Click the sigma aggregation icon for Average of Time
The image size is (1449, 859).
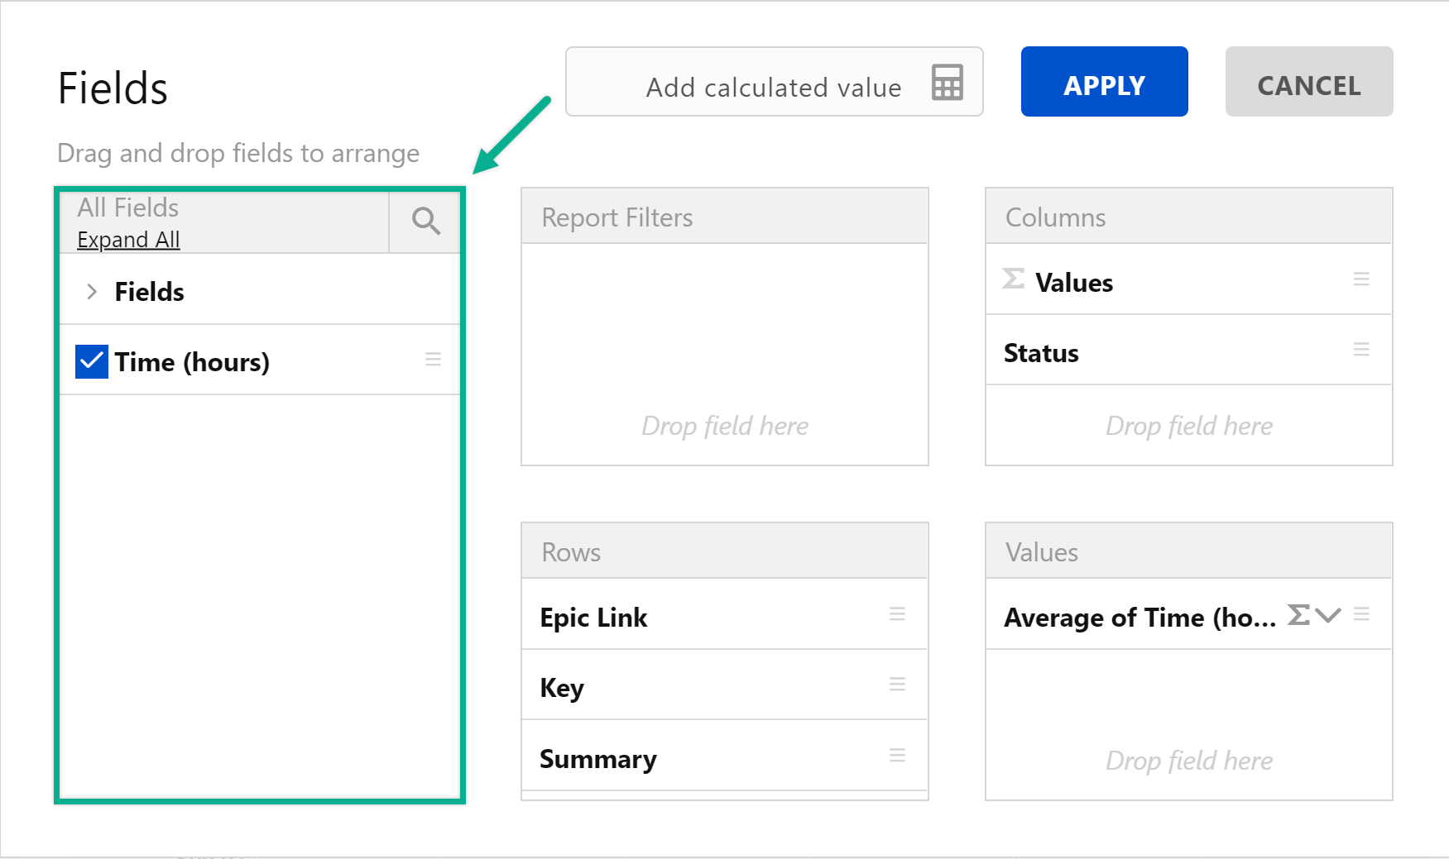pyautogui.click(x=1298, y=615)
